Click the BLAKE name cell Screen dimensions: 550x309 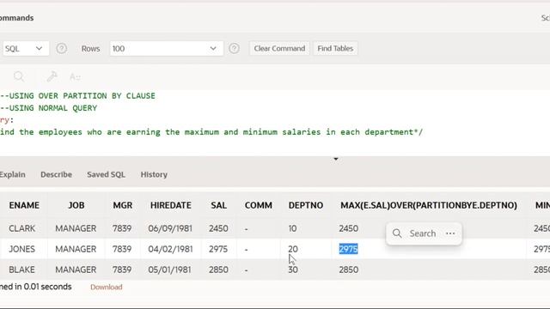coord(21,270)
